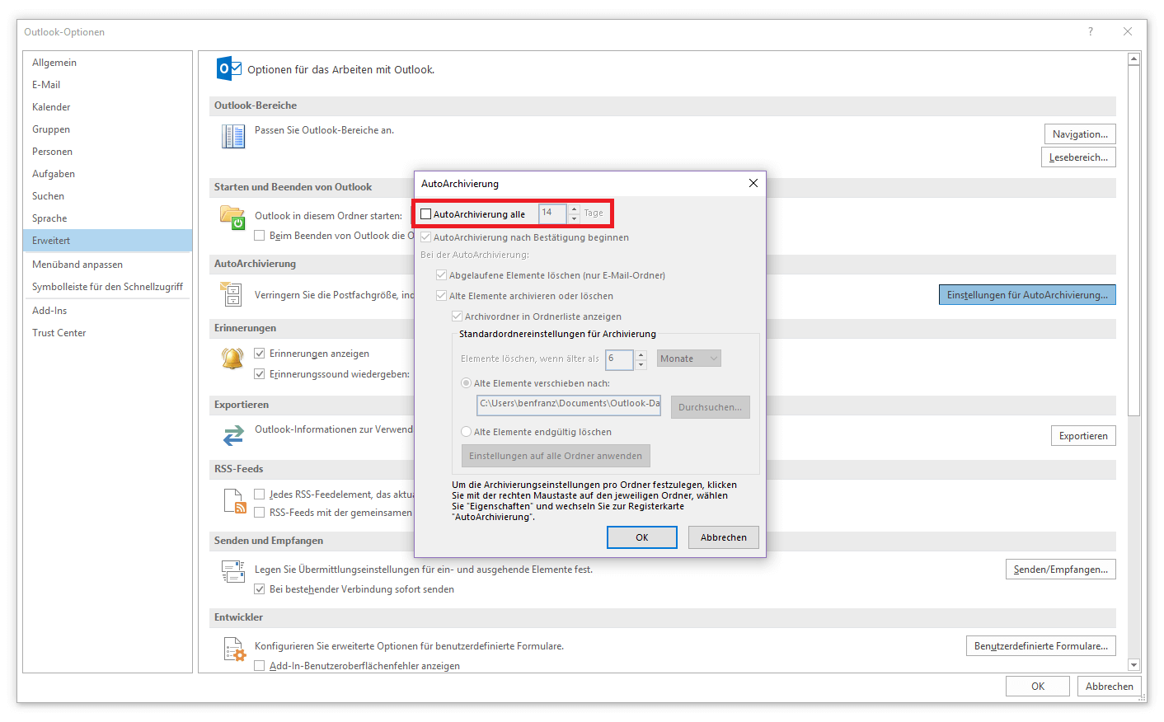Click 'Einstellungen auf alle Ordner anwenden'

556,456
